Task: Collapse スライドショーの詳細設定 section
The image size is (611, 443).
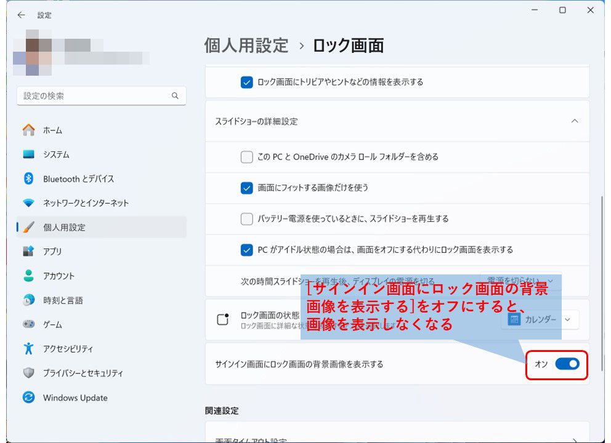Action: point(575,121)
